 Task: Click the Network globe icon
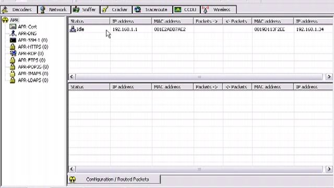(x=43, y=9)
